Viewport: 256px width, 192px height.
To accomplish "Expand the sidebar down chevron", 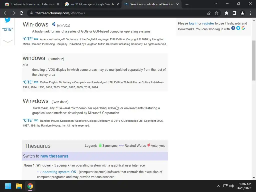I will [x=7, y=41].
